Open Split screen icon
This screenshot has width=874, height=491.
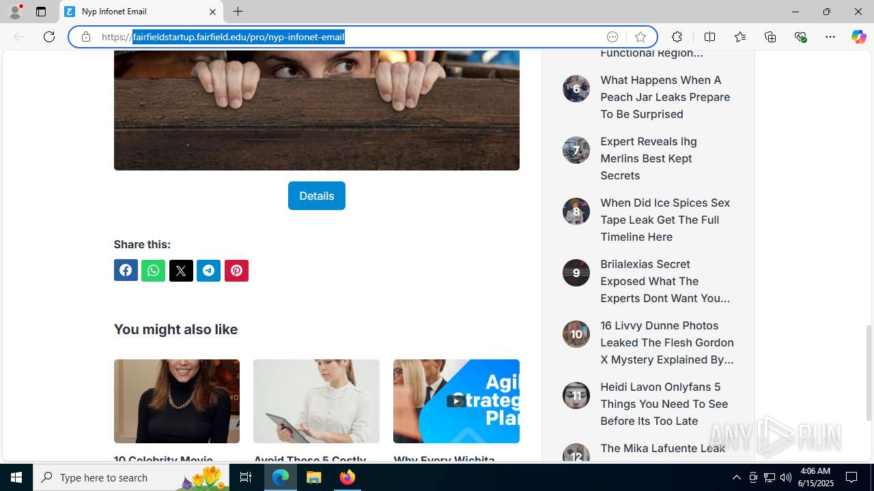[x=709, y=37]
